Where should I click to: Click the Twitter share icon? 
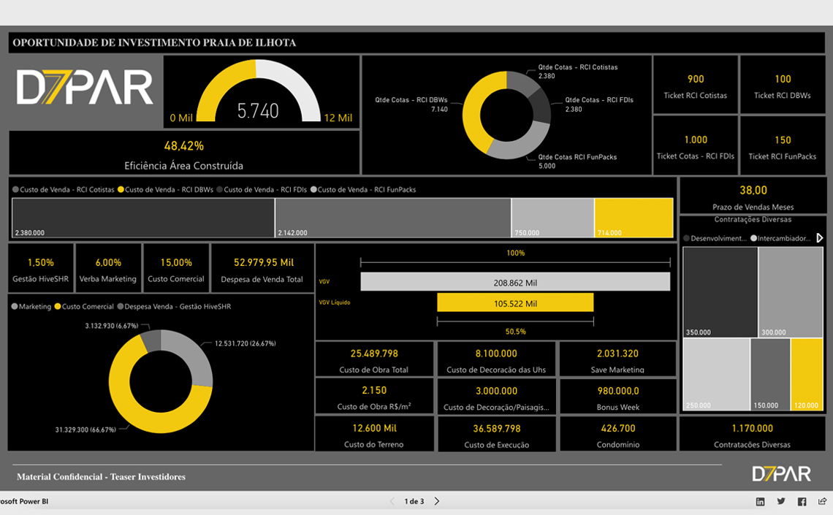(x=781, y=502)
